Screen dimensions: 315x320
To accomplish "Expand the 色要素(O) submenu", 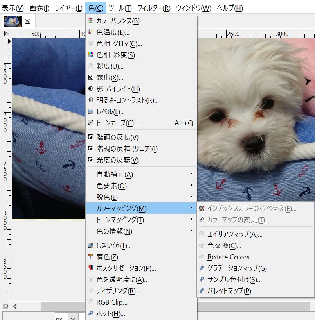I will coord(141,186).
